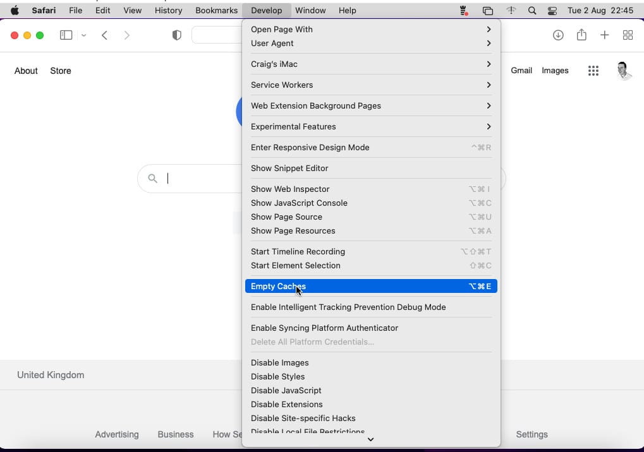Open the Google account profile picture
Screen dimensions: 644x452
[x=624, y=71]
